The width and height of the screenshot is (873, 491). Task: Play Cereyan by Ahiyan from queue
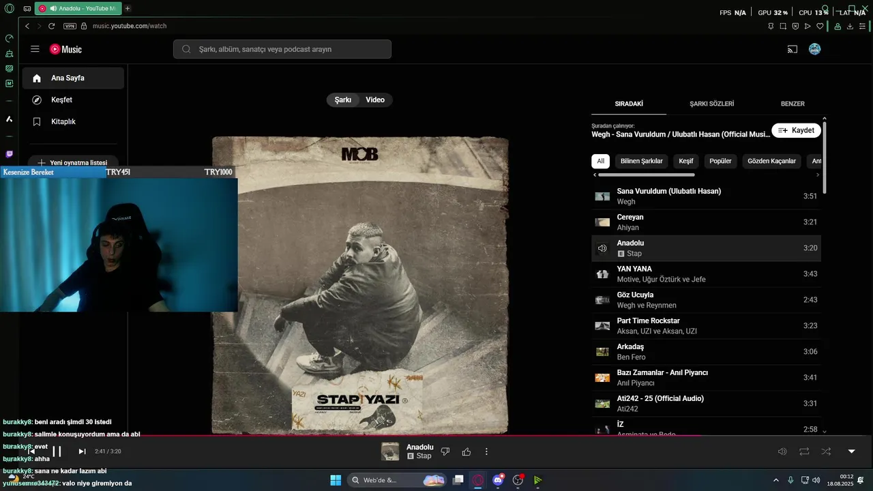[706, 222]
